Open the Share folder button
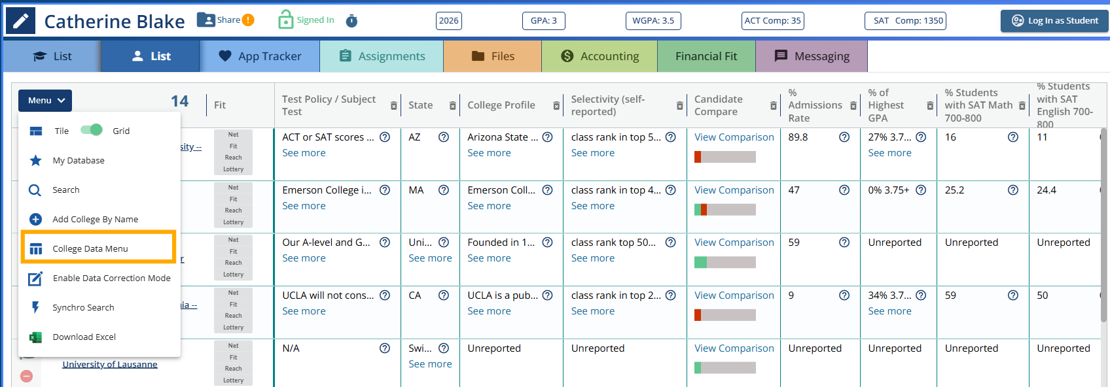Image resolution: width=1110 pixels, height=387 pixels. click(219, 20)
